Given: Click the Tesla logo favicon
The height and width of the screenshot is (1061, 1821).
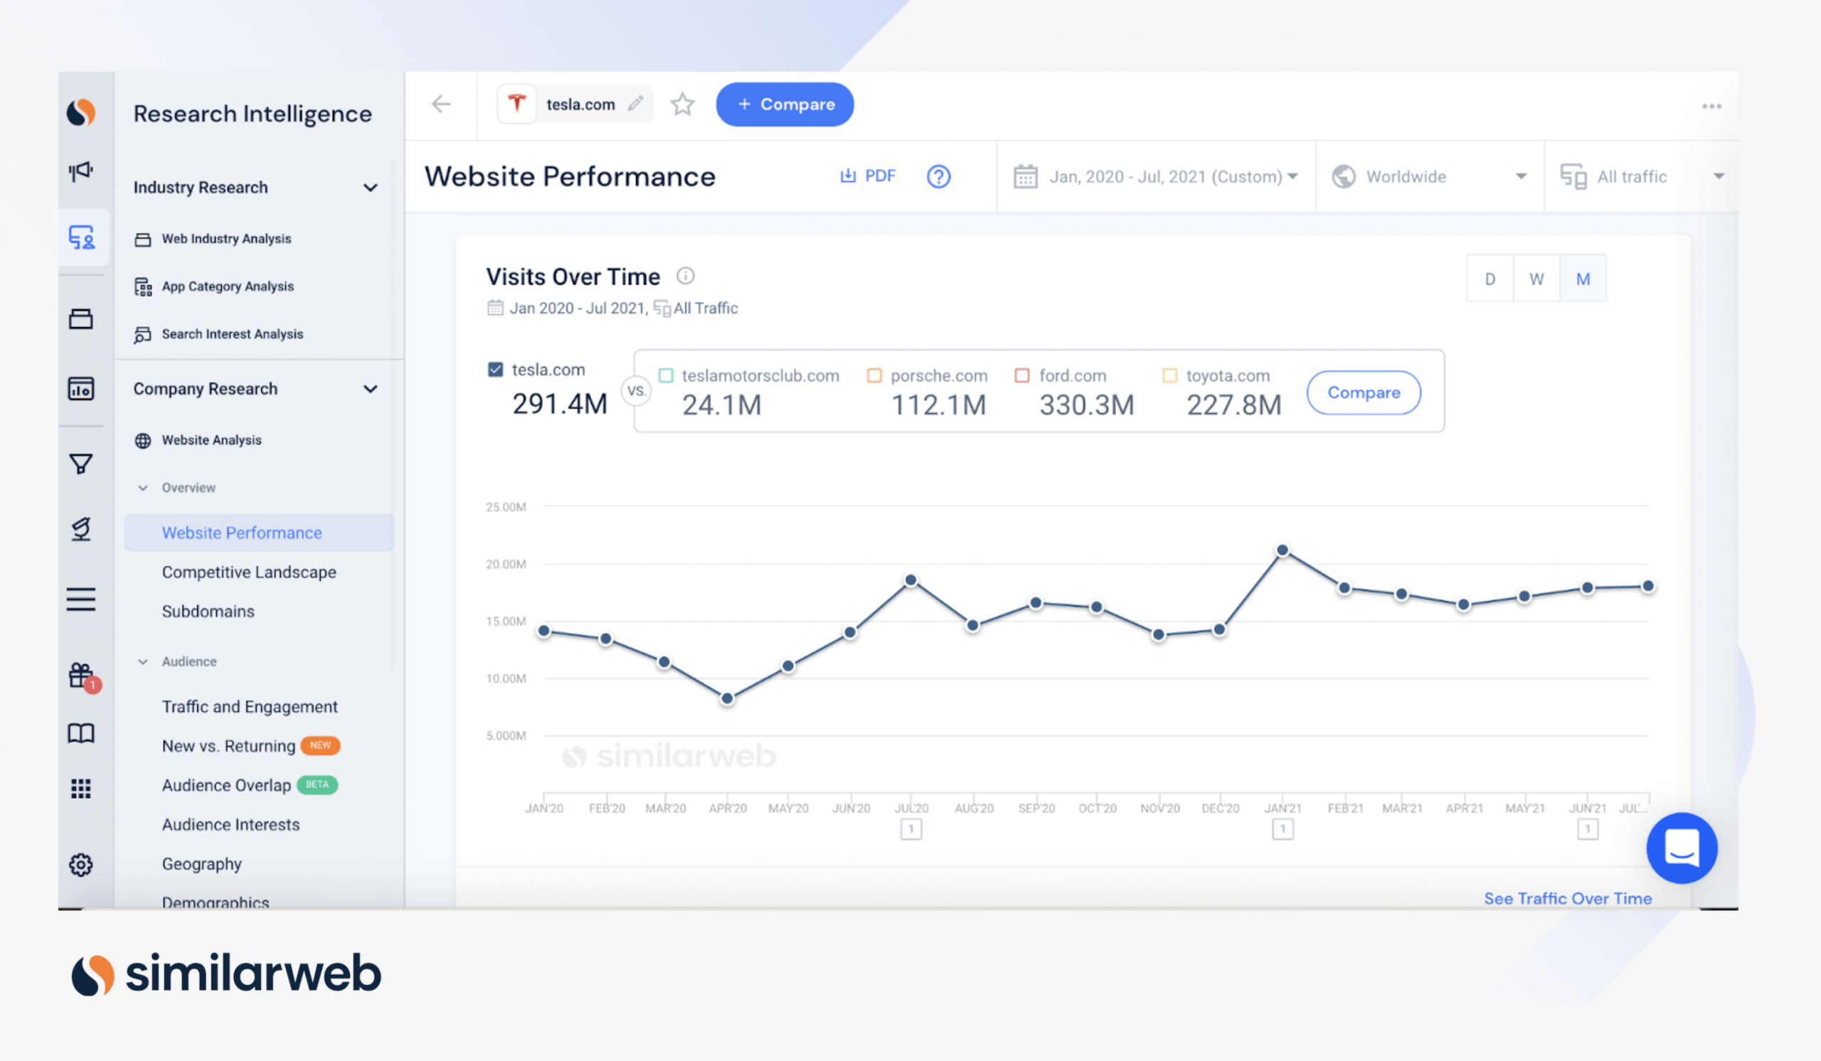Looking at the screenshot, I should 516,104.
